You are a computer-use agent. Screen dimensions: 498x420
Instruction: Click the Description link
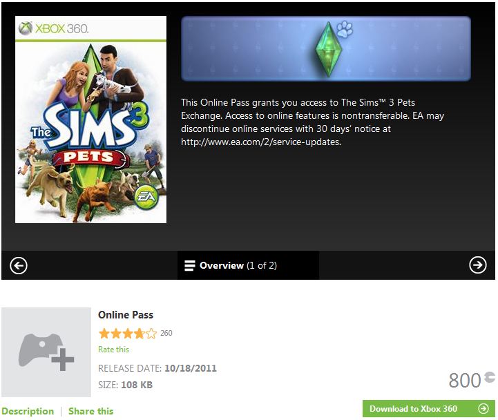click(28, 411)
